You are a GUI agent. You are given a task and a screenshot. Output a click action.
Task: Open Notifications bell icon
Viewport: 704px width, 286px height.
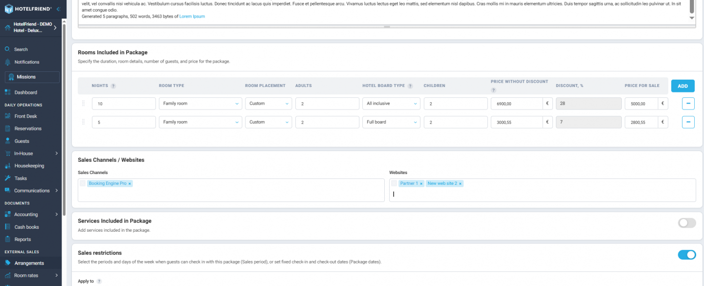[7, 62]
